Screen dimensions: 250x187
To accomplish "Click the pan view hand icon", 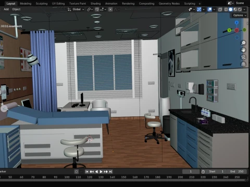I will coord(243,50).
